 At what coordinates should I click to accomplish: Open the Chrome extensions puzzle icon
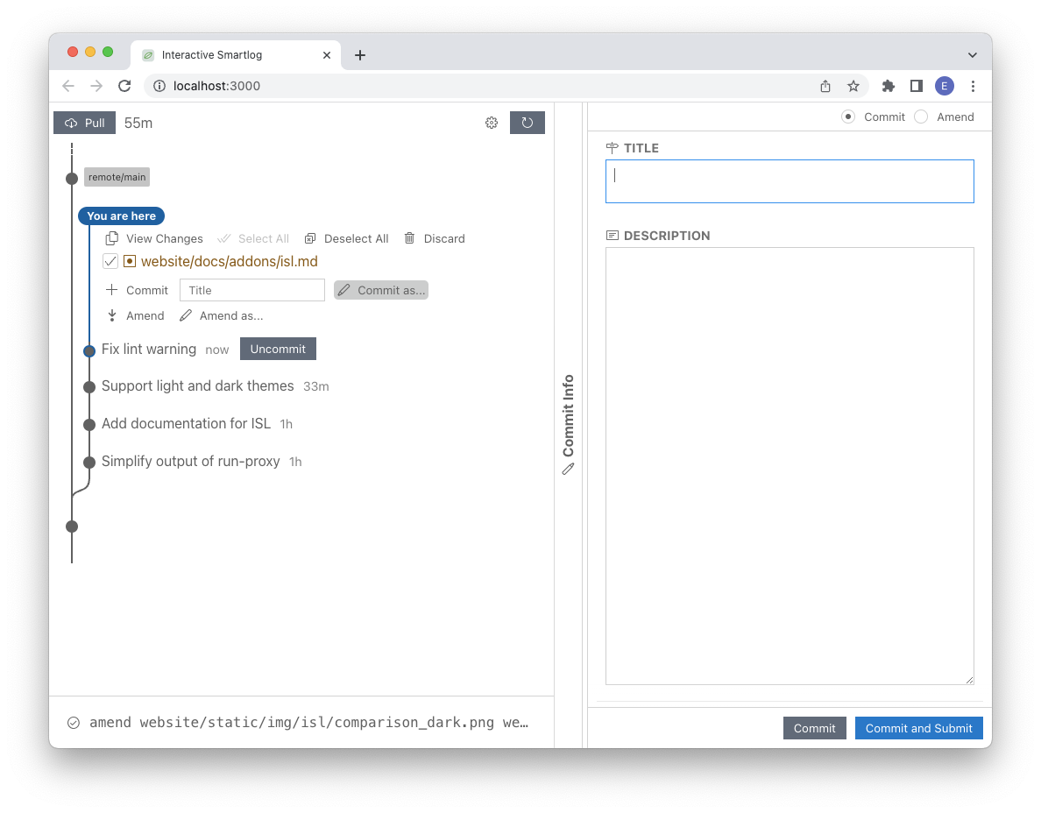coord(888,86)
